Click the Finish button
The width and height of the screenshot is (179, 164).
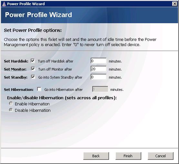pyautogui.click(x=128, y=156)
